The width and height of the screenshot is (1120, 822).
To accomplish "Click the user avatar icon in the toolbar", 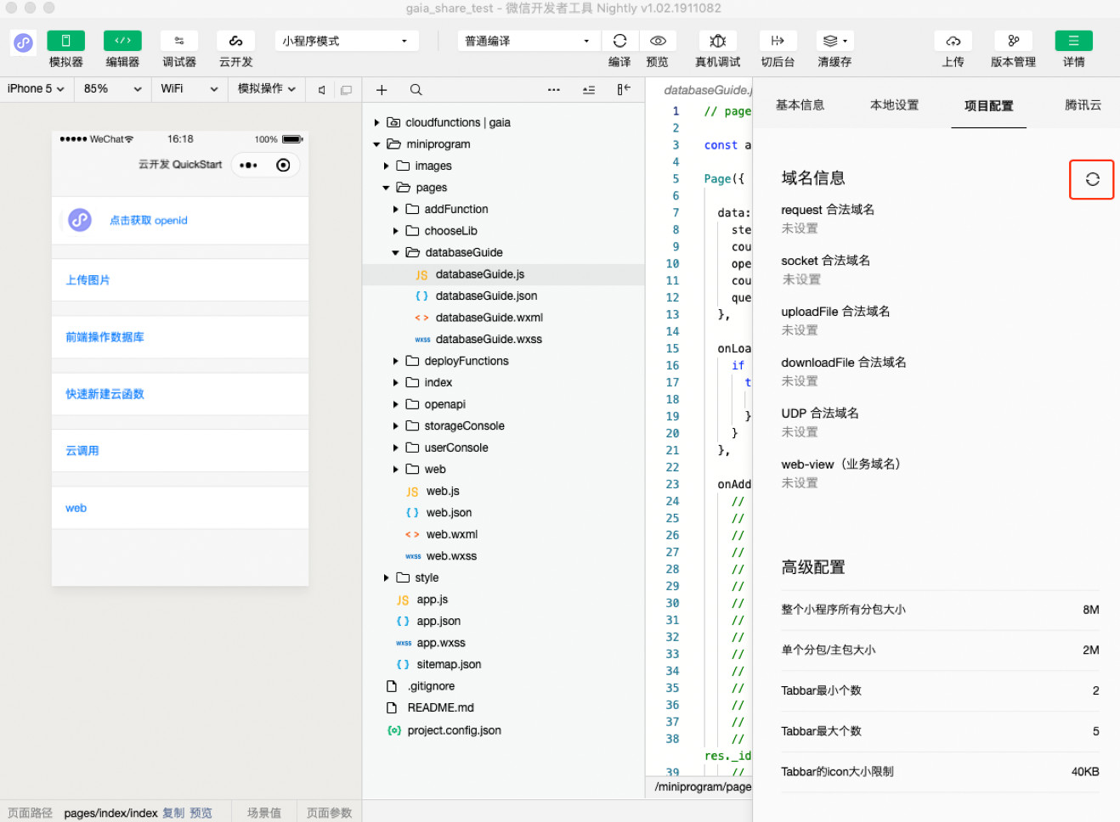I will (23, 42).
